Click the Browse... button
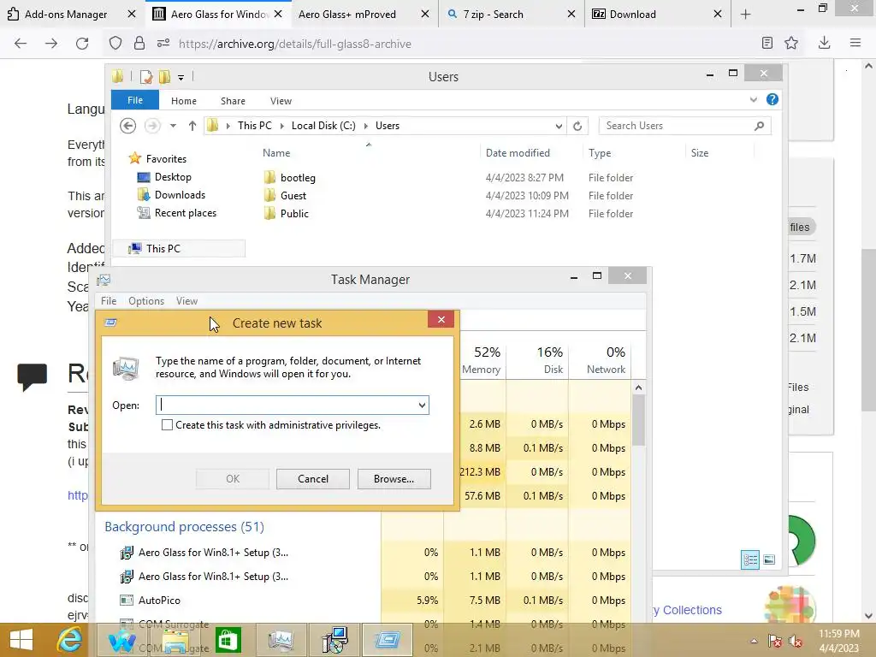This screenshot has height=657, width=876. pos(394,479)
